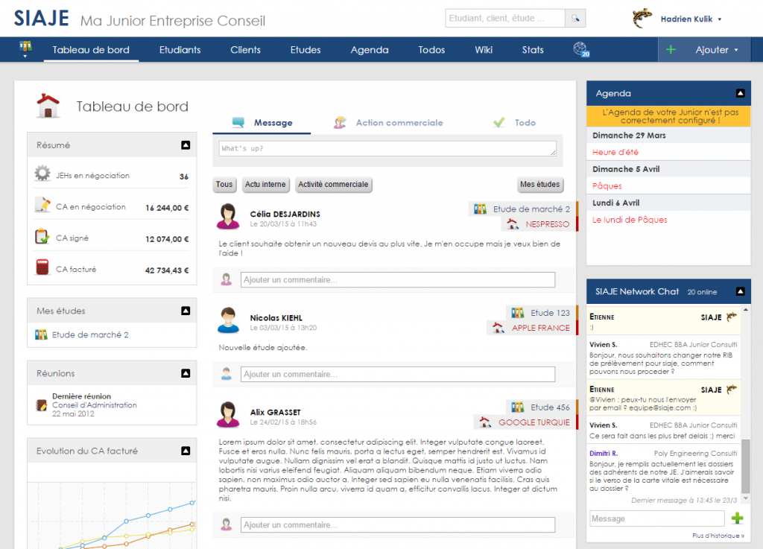
Task: Click the gear icon for JEHs en négociation
Action: (42, 175)
